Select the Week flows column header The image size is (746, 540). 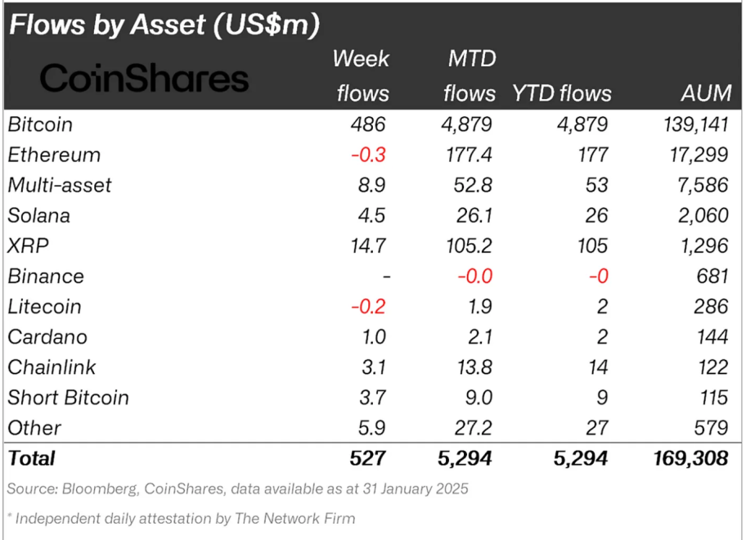(361, 76)
